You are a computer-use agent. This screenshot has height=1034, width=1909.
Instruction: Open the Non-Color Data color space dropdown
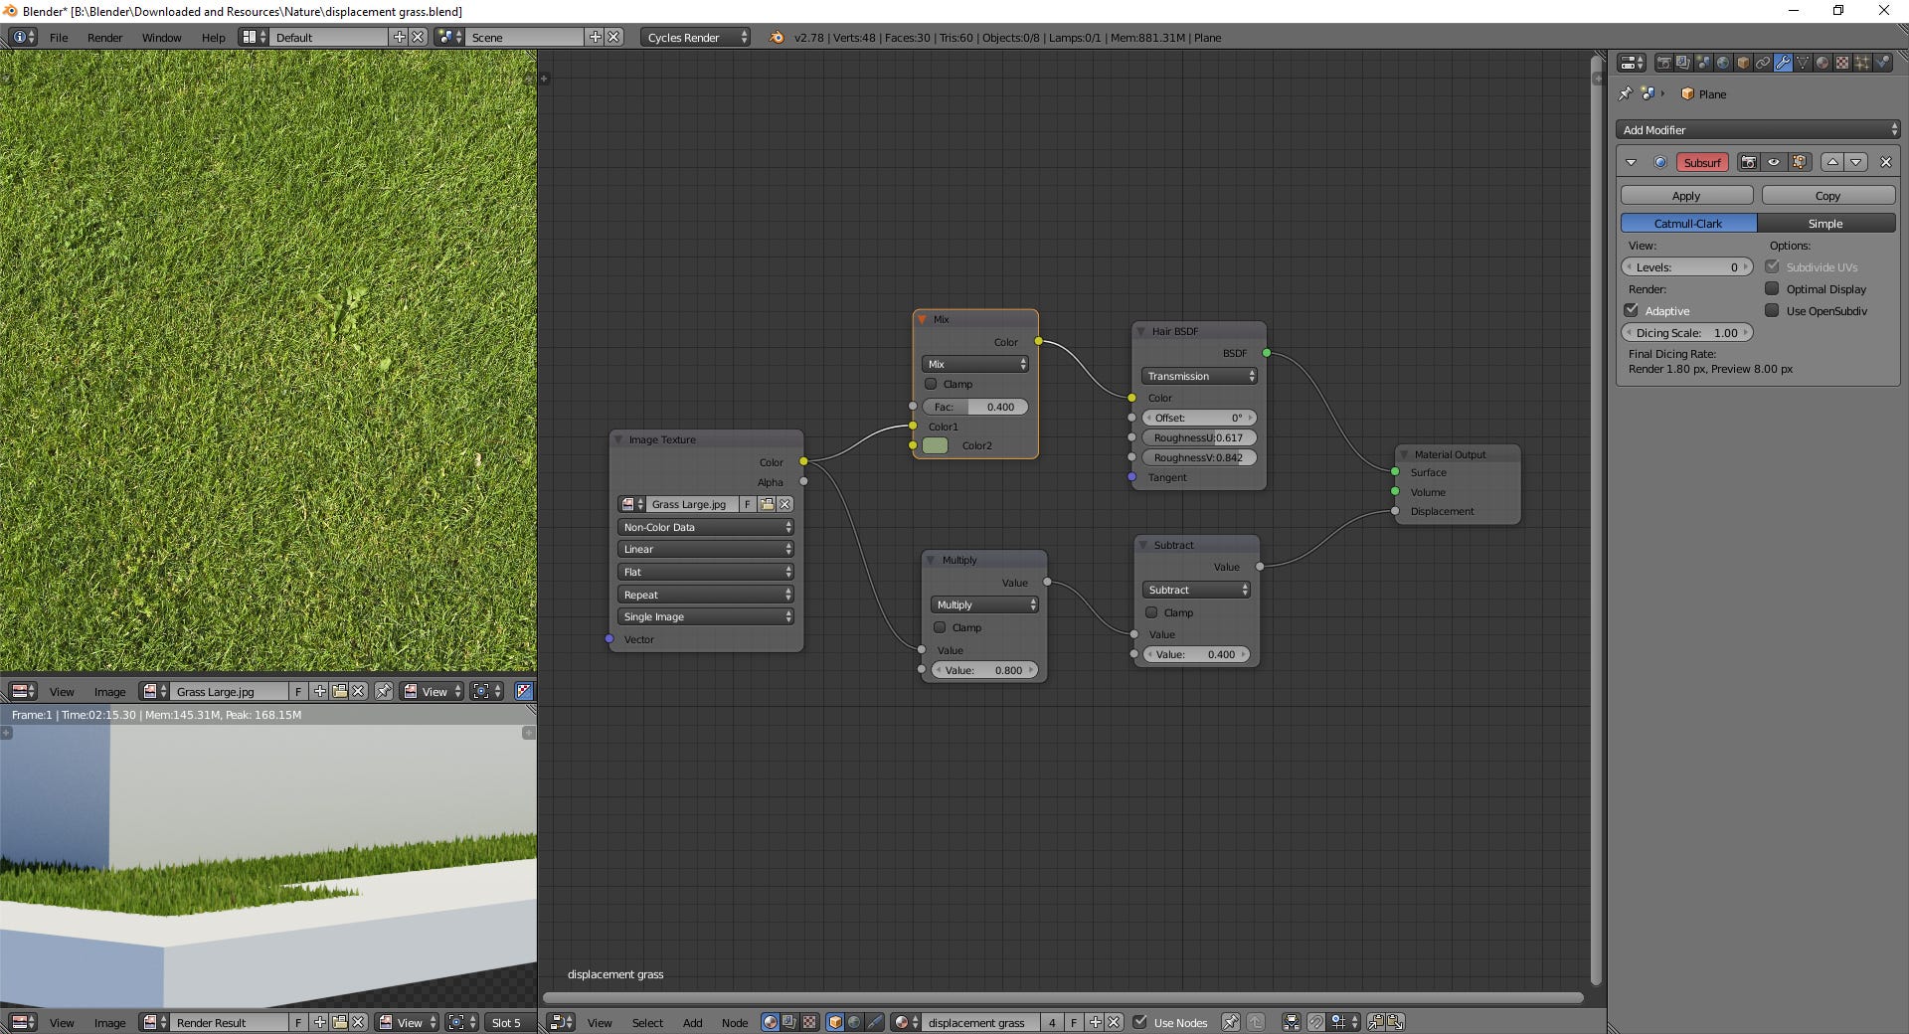705,527
